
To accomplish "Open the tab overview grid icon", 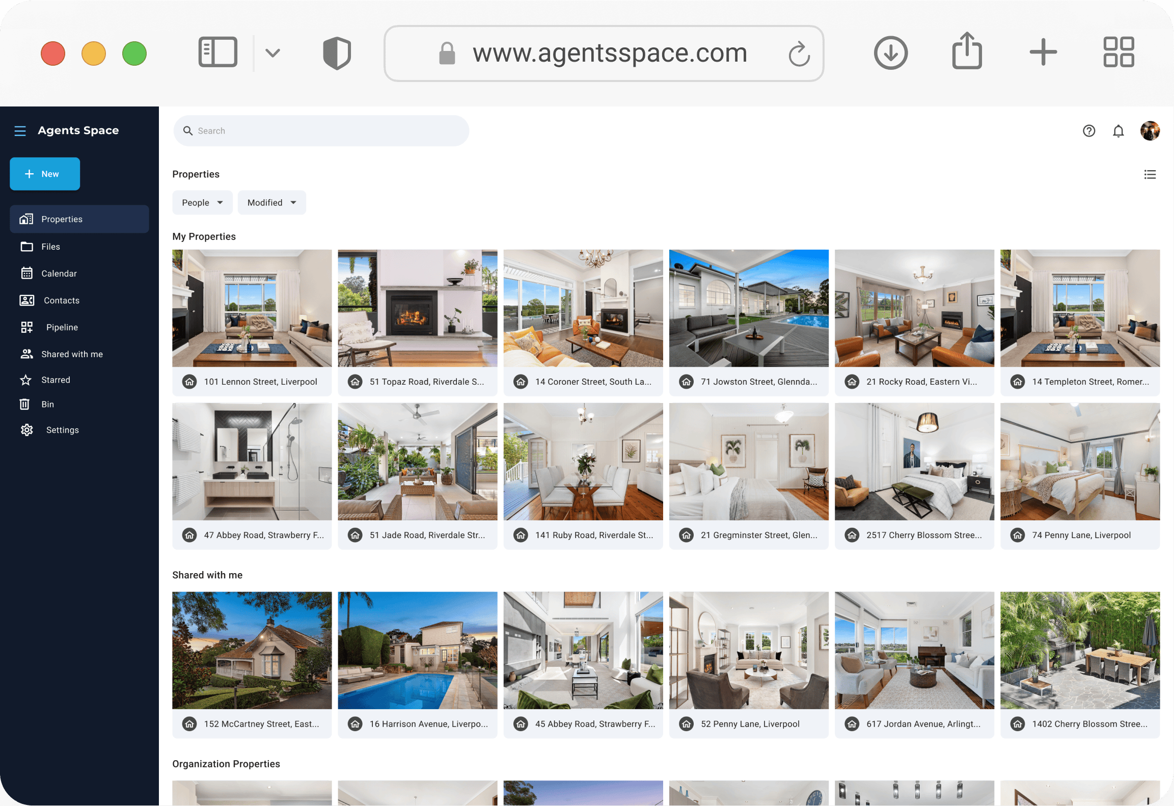I will coord(1118,52).
